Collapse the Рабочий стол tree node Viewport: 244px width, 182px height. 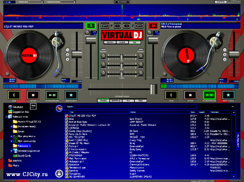[7, 117]
